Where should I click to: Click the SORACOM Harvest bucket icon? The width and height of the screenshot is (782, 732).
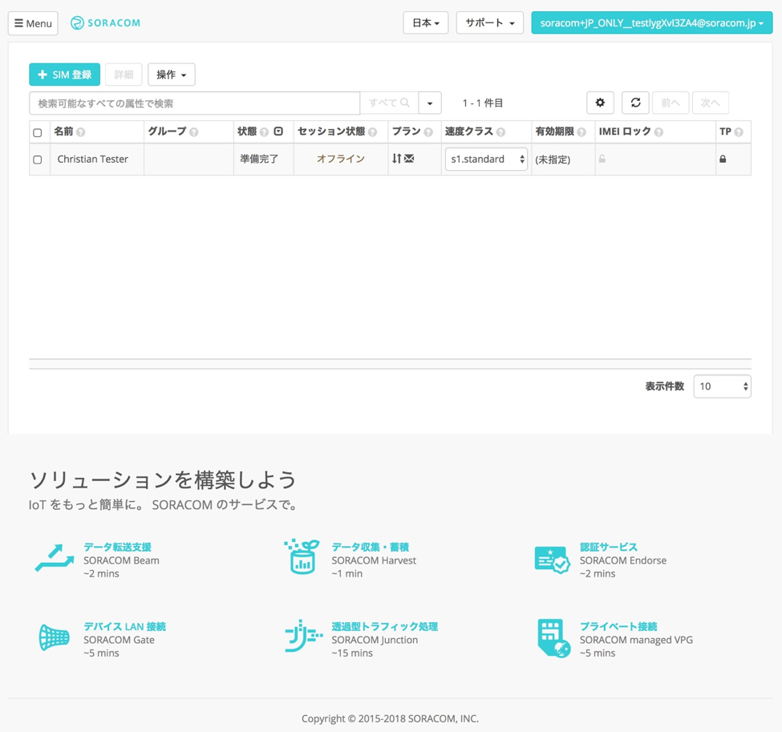302,557
